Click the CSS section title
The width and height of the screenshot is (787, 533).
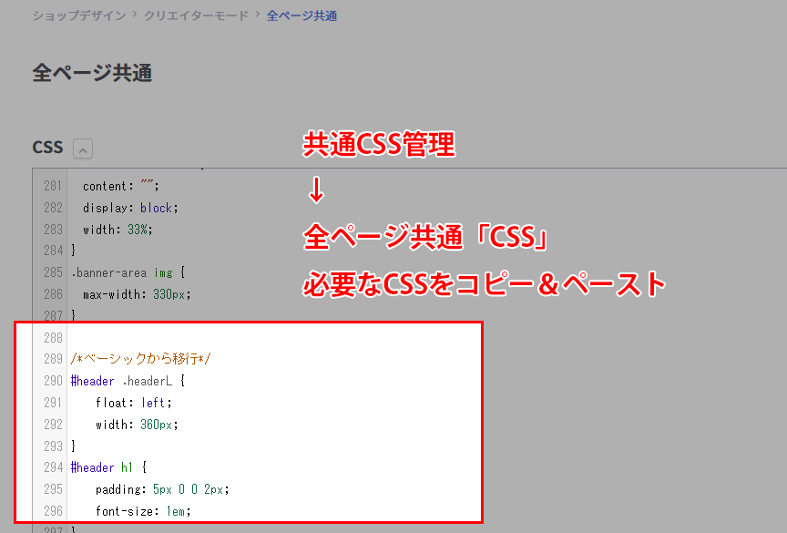(47, 148)
